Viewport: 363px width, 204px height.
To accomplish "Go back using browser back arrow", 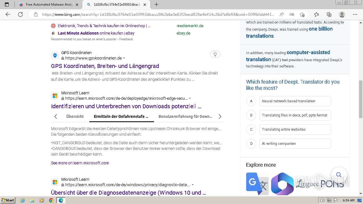I will click(8, 14).
